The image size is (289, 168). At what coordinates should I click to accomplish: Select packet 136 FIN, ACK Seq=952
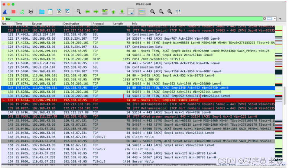tap(138, 96)
